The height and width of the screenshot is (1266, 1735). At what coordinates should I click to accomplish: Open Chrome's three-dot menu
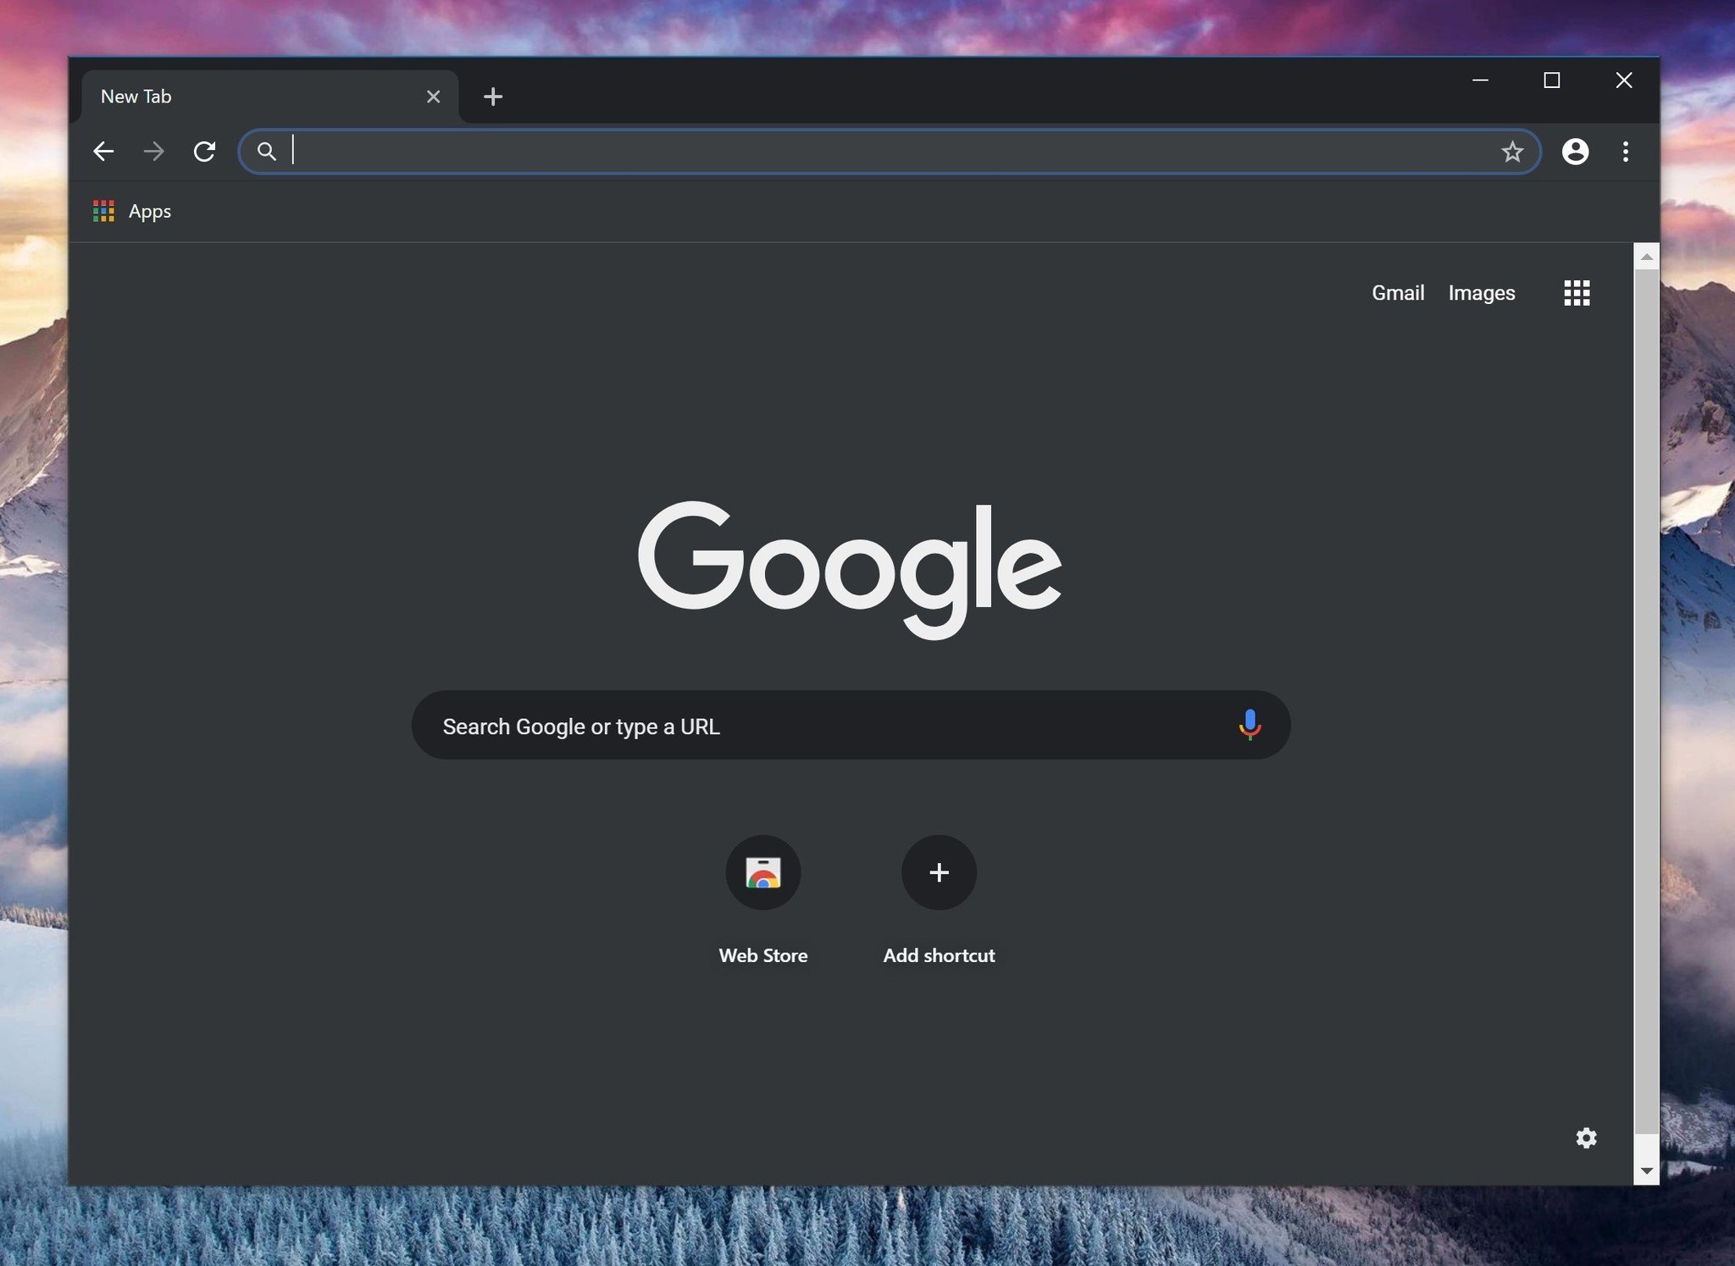point(1625,152)
